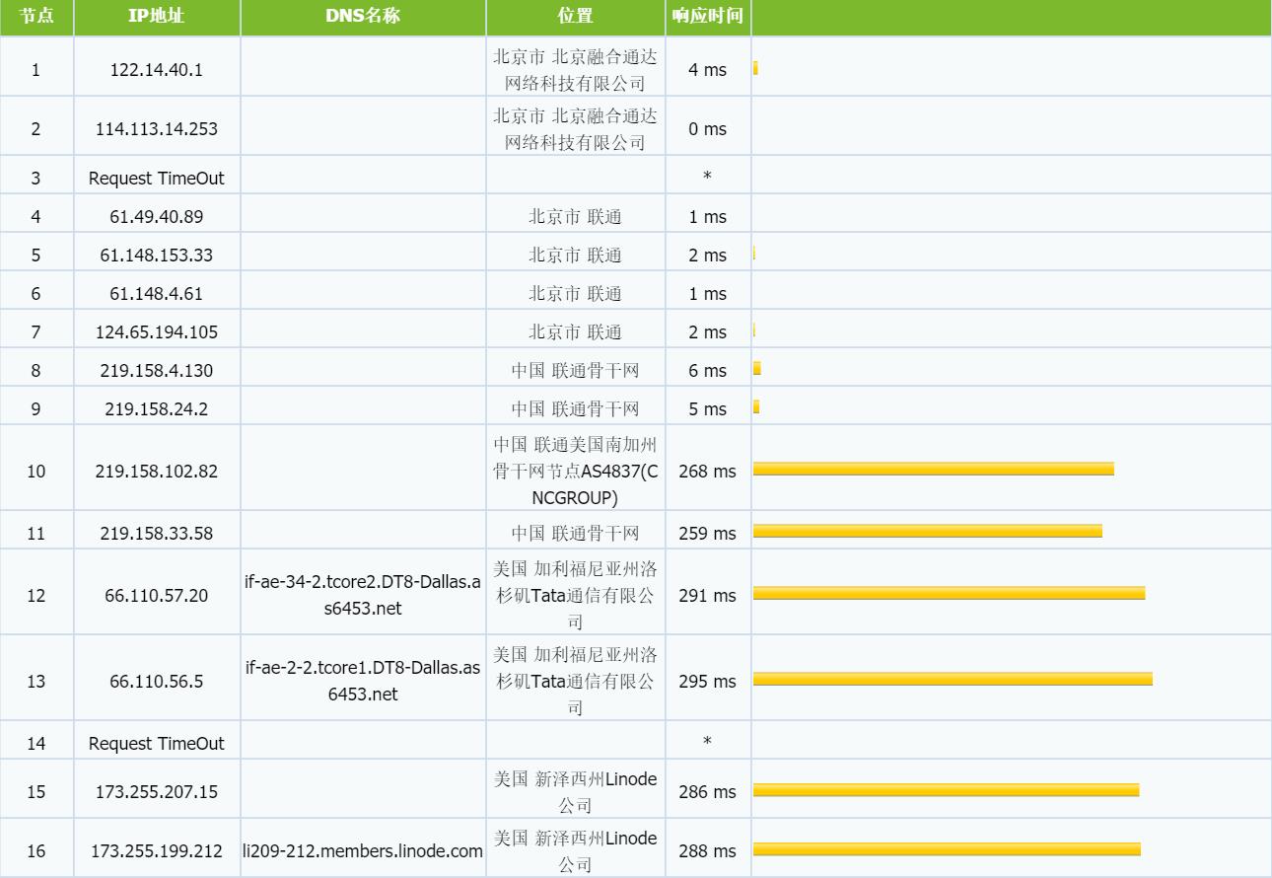Click the 节点 column header
The image size is (1272, 878).
36,17
